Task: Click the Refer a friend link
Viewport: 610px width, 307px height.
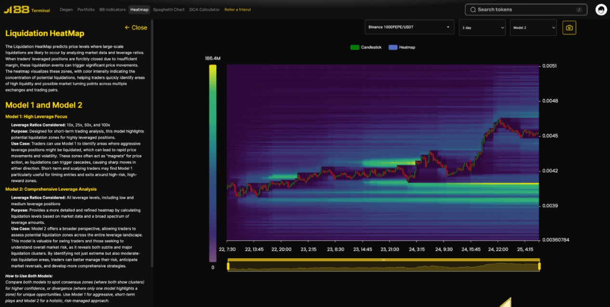Action: (x=237, y=10)
